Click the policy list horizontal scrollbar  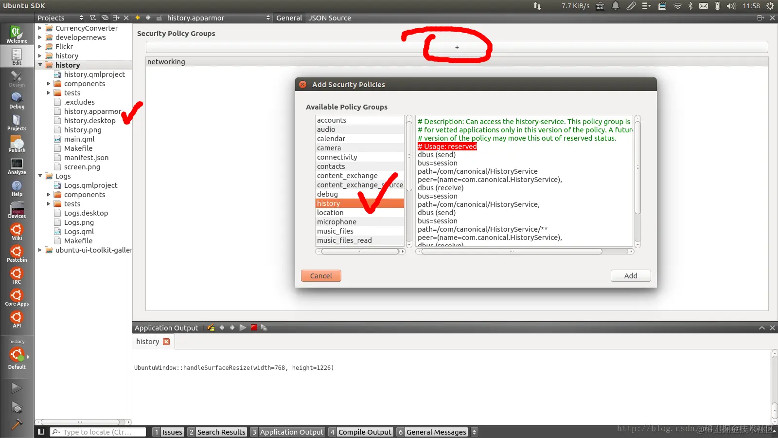click(x=360, y=252)
